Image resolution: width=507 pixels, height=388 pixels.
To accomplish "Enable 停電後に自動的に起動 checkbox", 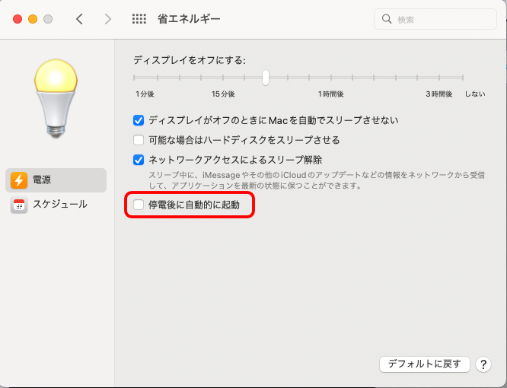I will [139, 205].
